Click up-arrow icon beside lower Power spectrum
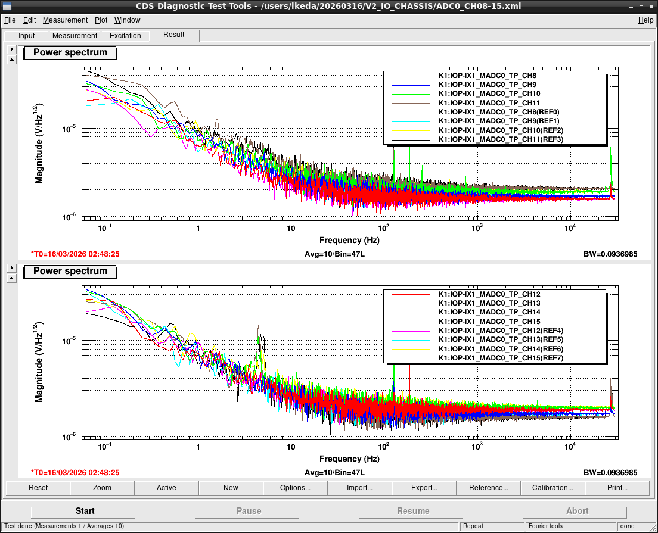Viewport: 658px width, 533px height. coord(12,278)
